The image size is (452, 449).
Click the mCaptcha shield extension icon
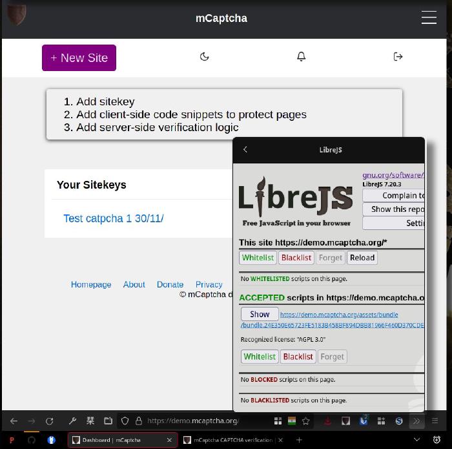click(x=345, y=421)
